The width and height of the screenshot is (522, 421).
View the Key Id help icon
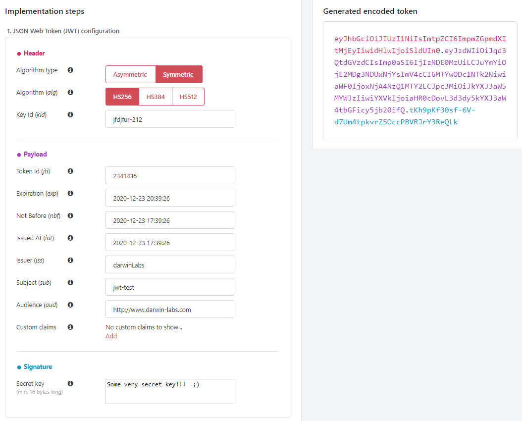coord(70,114)
